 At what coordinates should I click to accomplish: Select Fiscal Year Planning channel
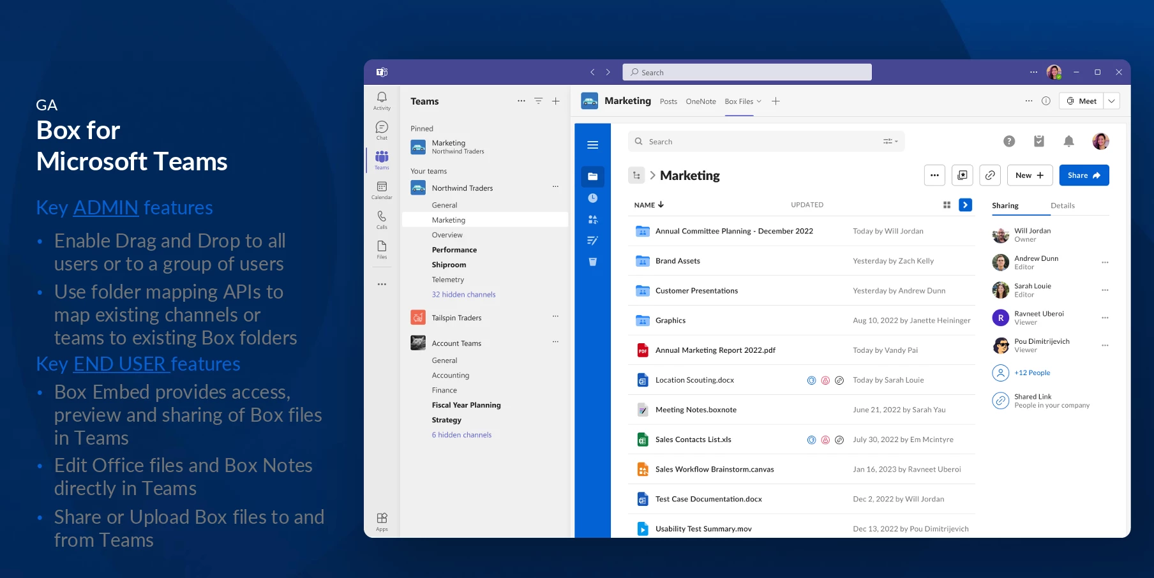pos(466,405)
